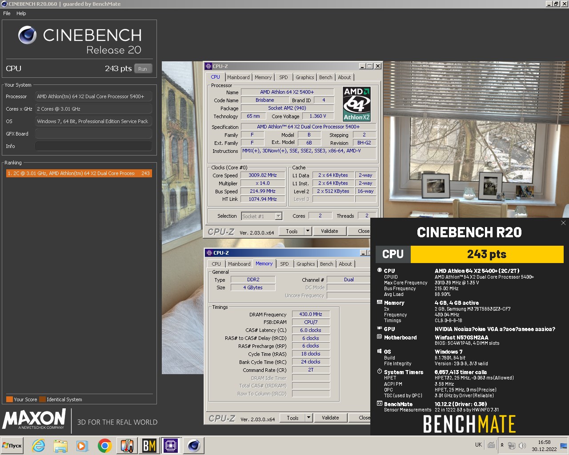This screenshot has height=455, width=569.
Task: Open the network tray icon
Action: [512, 445]
